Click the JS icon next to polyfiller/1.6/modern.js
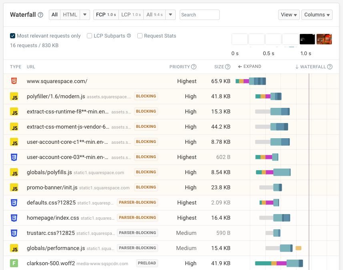Image resolution: width=343 pixels, height=270 pixels. click(x=14, y=96)
